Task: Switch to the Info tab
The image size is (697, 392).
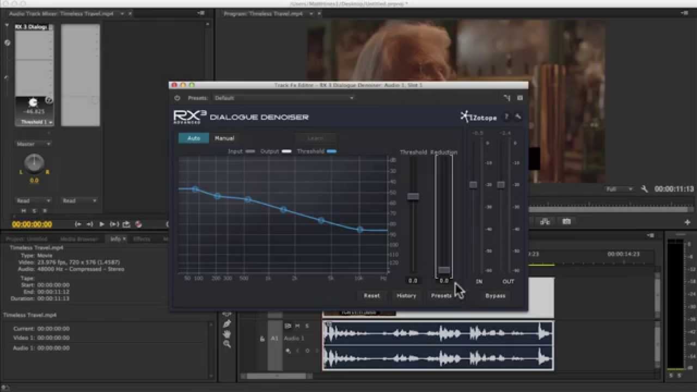Action: 115,239
